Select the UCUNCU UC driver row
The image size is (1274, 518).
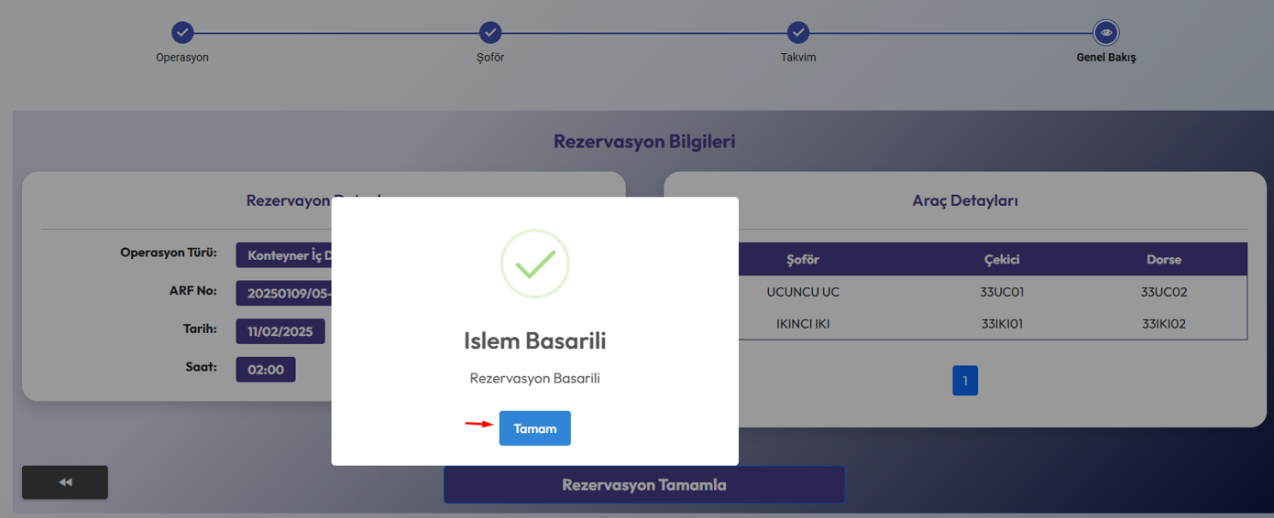pos(803,292)
